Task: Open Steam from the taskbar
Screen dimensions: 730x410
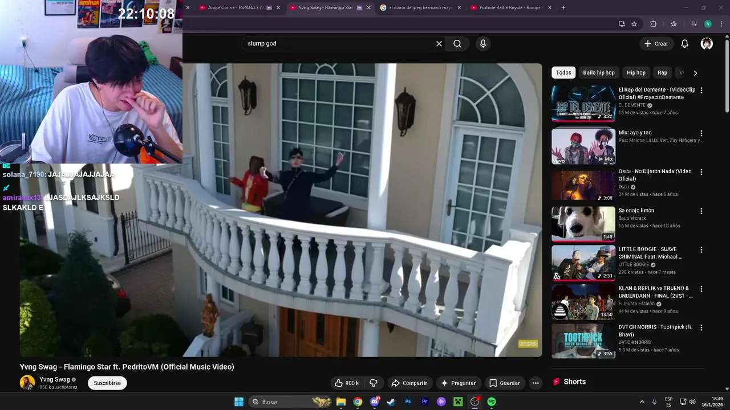Action: point(391,401)
